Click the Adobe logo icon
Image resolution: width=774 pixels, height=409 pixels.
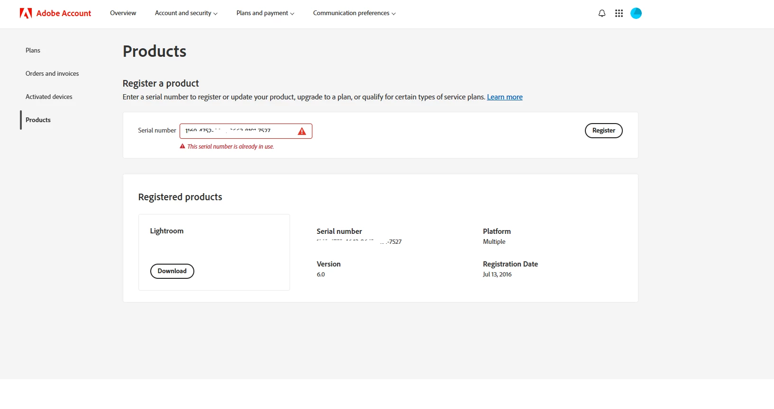(x=26, y=13)
